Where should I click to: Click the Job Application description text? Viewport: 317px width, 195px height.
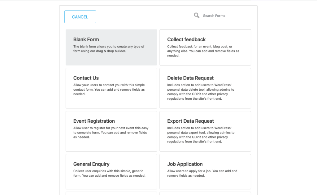[202, 173]
